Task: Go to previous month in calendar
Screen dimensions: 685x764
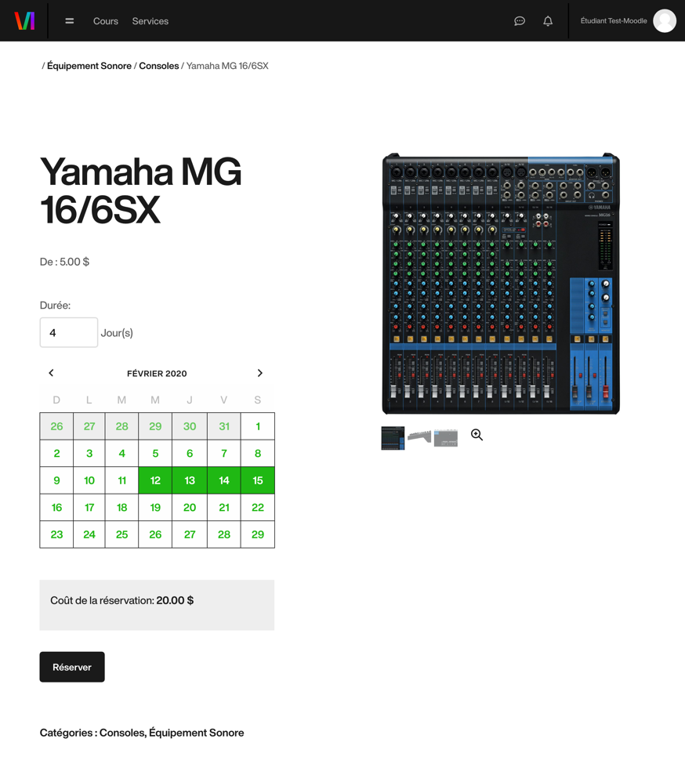Action: [x=52, y=373]
